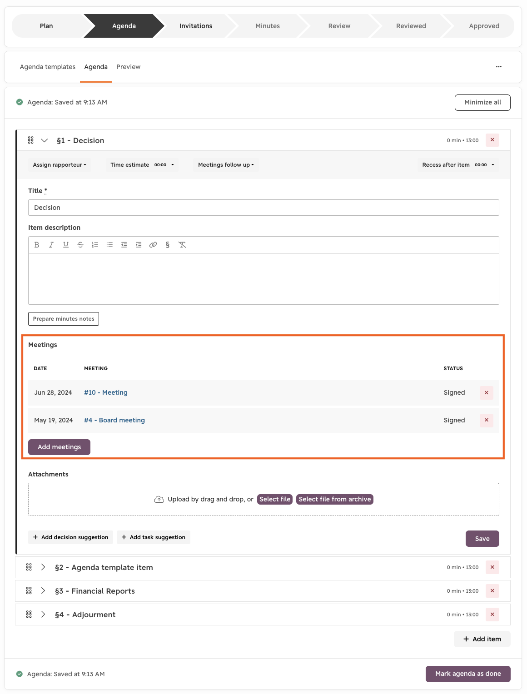Click the upload cloud icon in Attachments
527x694 pixels.
pyautogui.click(x=159, y=500)
